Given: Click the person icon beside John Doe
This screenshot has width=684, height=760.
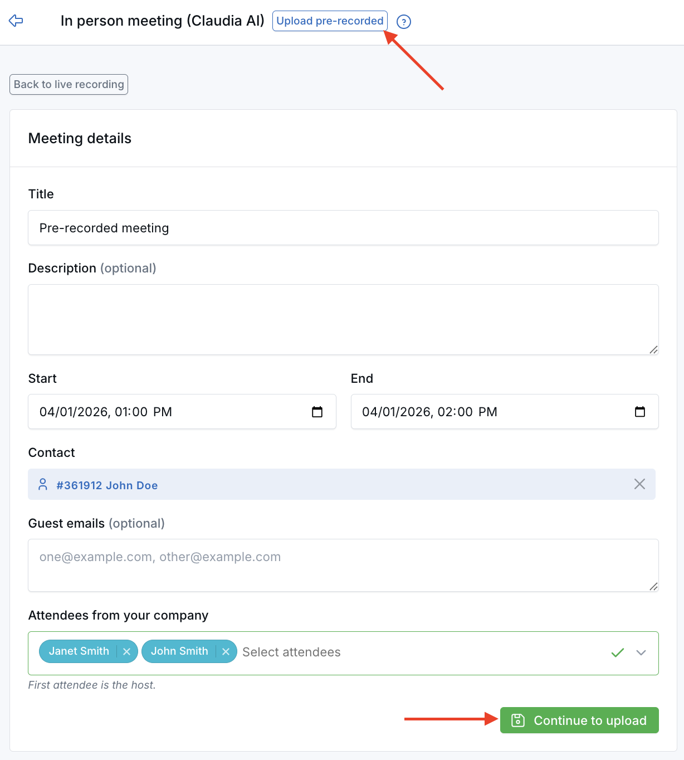Looking at the screenshot, I should click(x=43, y=484).
